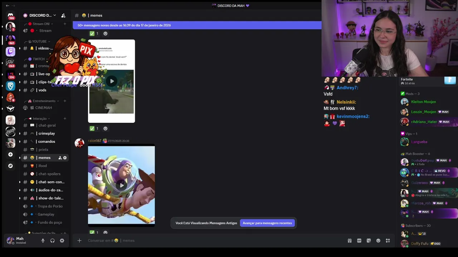Image resolution: width=458 pixels, height=257 pixels.
Task: Open ifood channel
Action: coord(44,166)
